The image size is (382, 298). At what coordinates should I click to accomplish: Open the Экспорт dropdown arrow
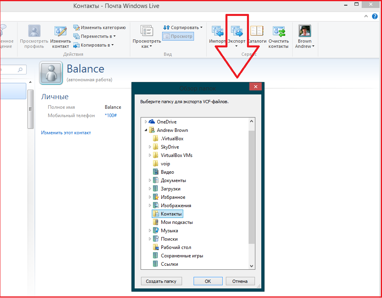[x=236, y=46]
